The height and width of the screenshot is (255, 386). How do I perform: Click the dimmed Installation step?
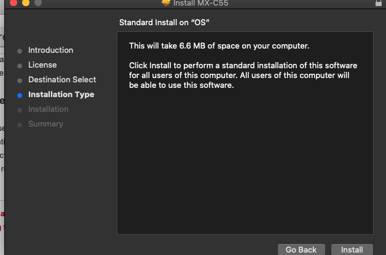[x=48, y=109]
